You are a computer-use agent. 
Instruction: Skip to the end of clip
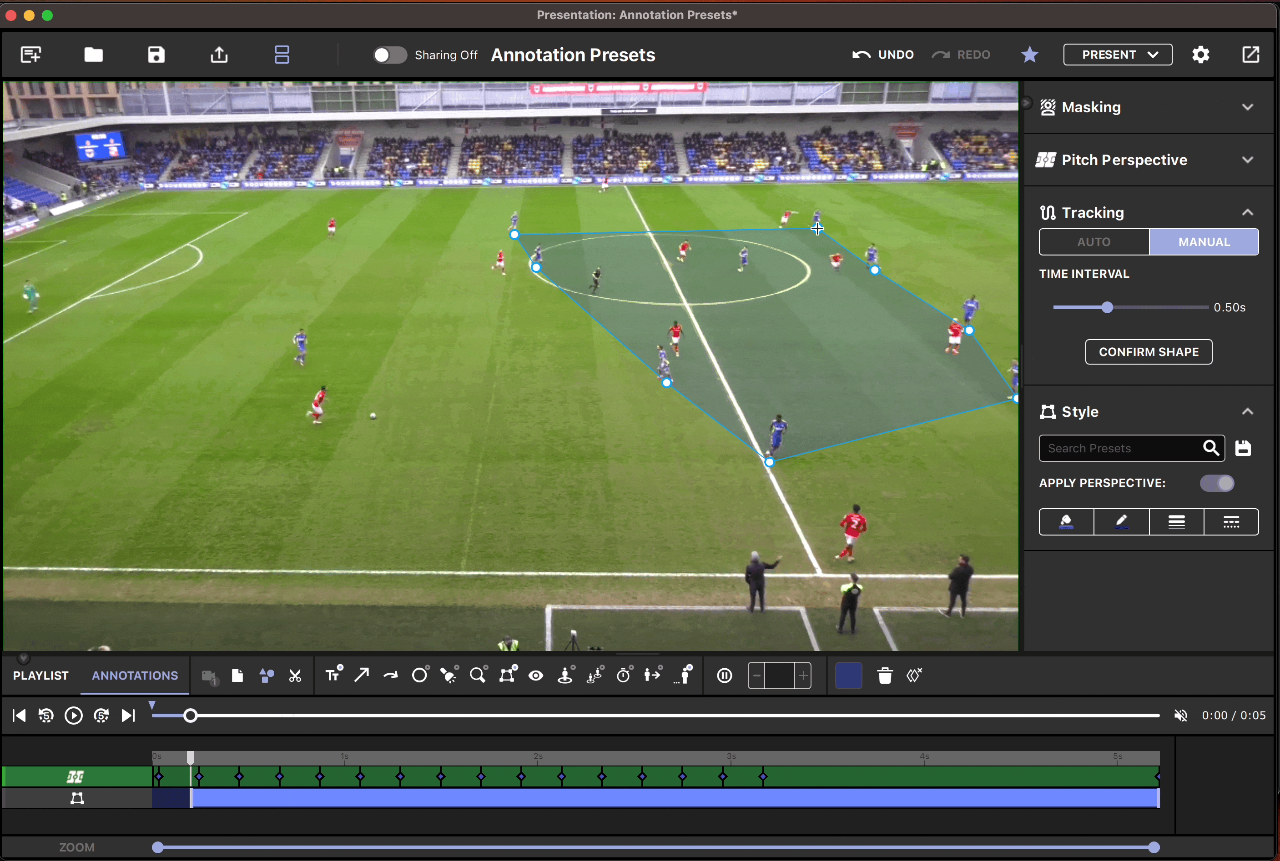pyautogui.click(x=128, y=715)
